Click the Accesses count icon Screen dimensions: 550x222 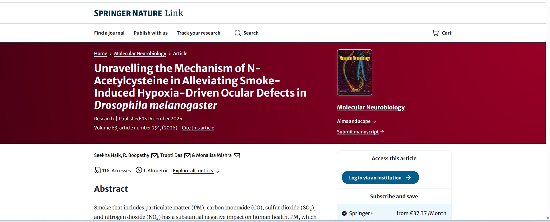97,170
